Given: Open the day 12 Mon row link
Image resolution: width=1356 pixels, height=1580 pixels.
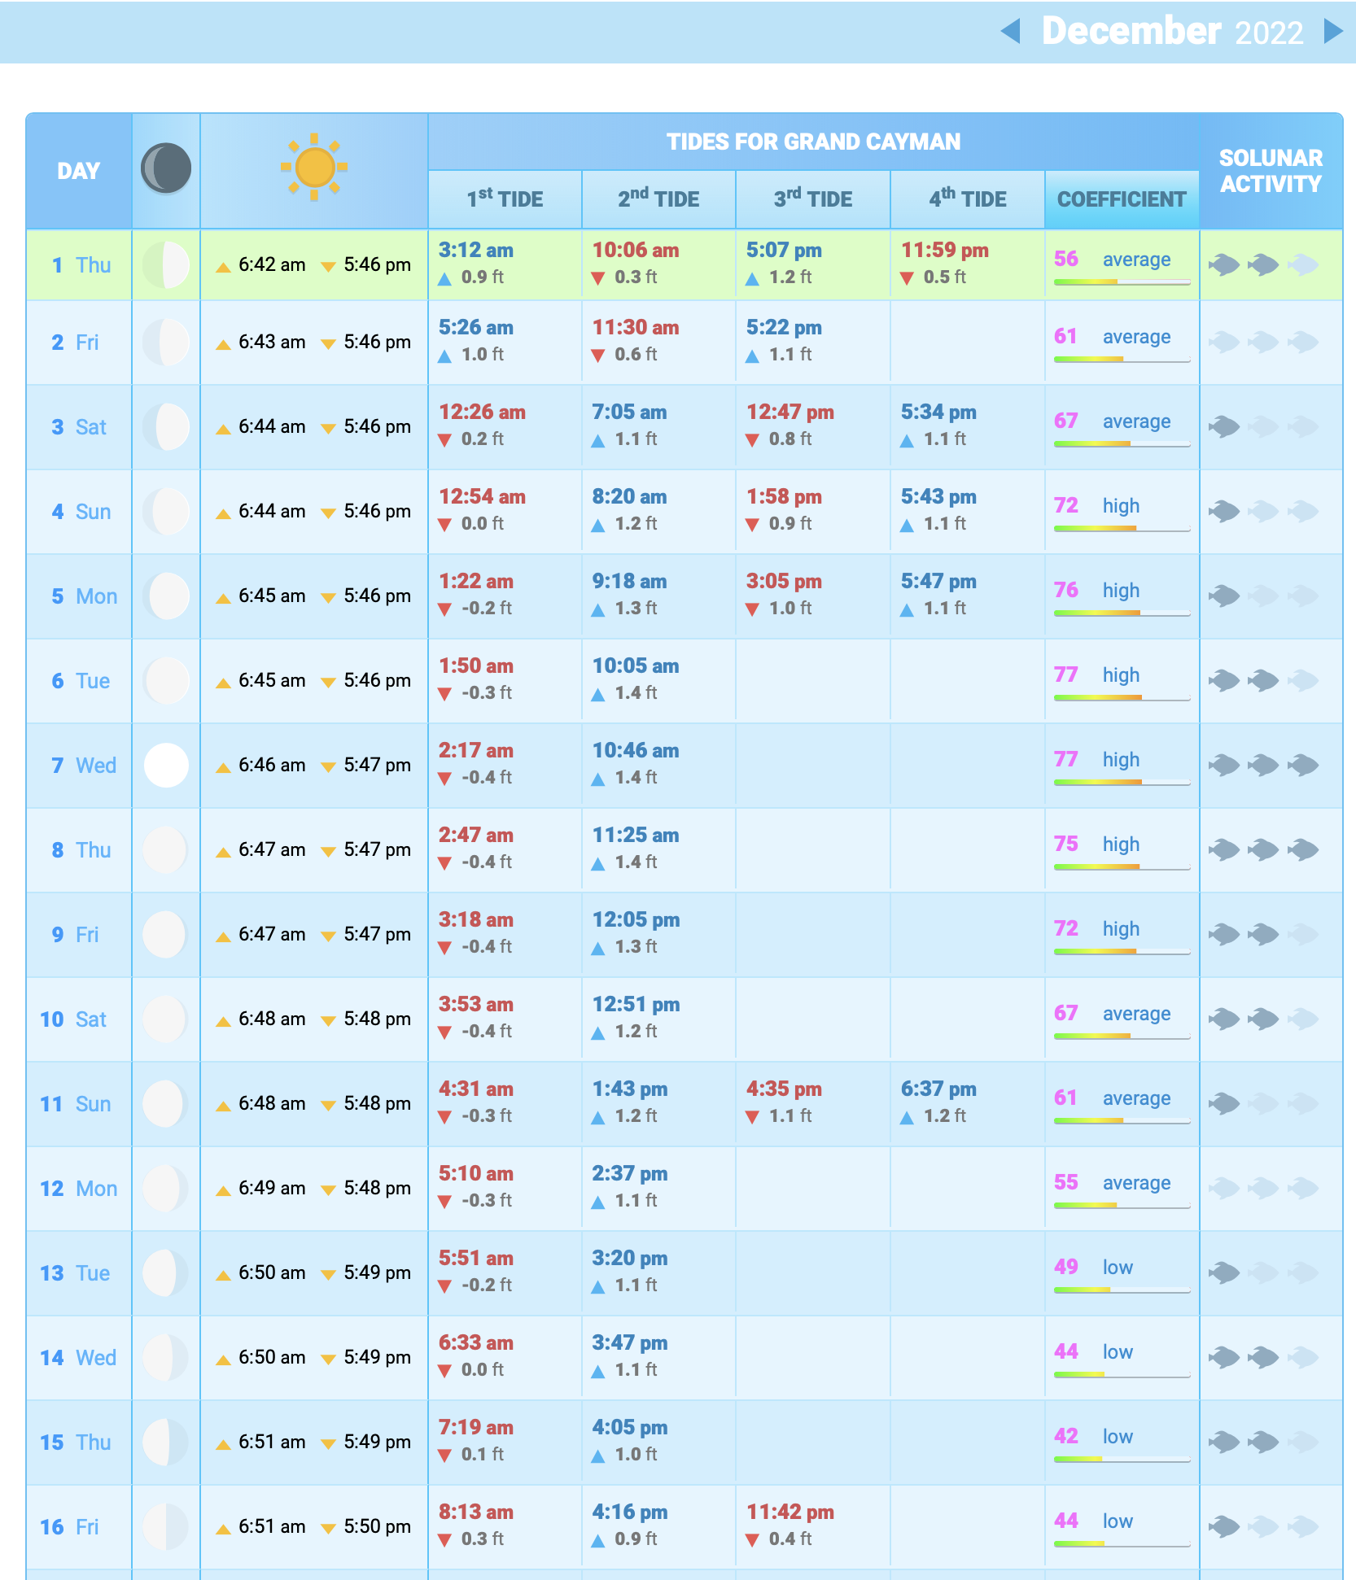Looking at the screenshot, I should tap(78, 1189).
